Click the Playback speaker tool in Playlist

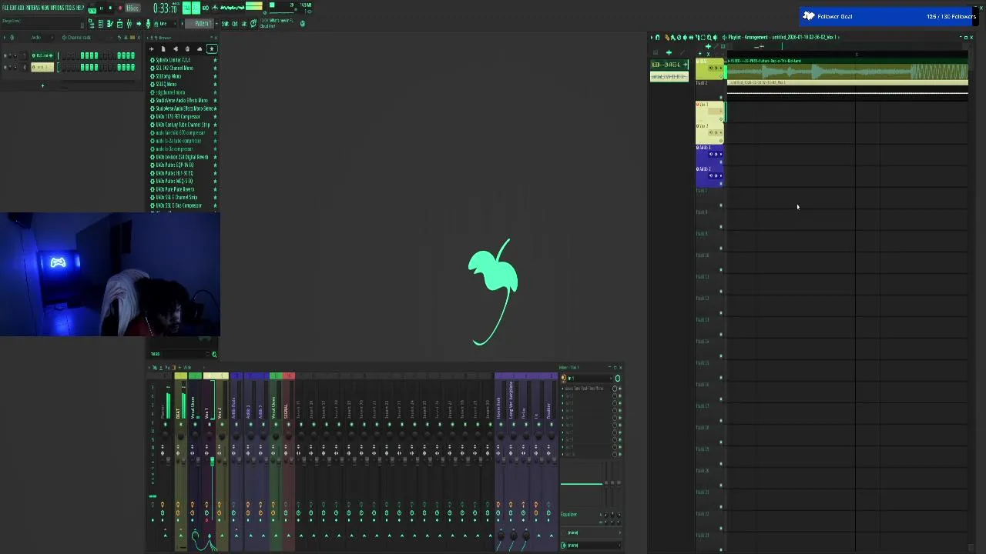point(715,37)
